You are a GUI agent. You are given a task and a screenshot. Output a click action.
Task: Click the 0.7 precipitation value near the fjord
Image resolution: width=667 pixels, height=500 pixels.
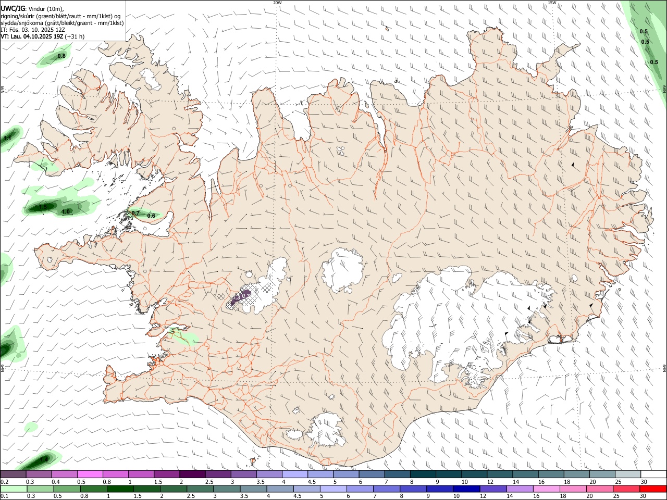(135, 214)
